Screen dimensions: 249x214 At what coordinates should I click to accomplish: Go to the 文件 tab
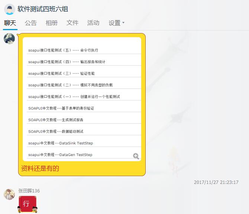point(72,23)
